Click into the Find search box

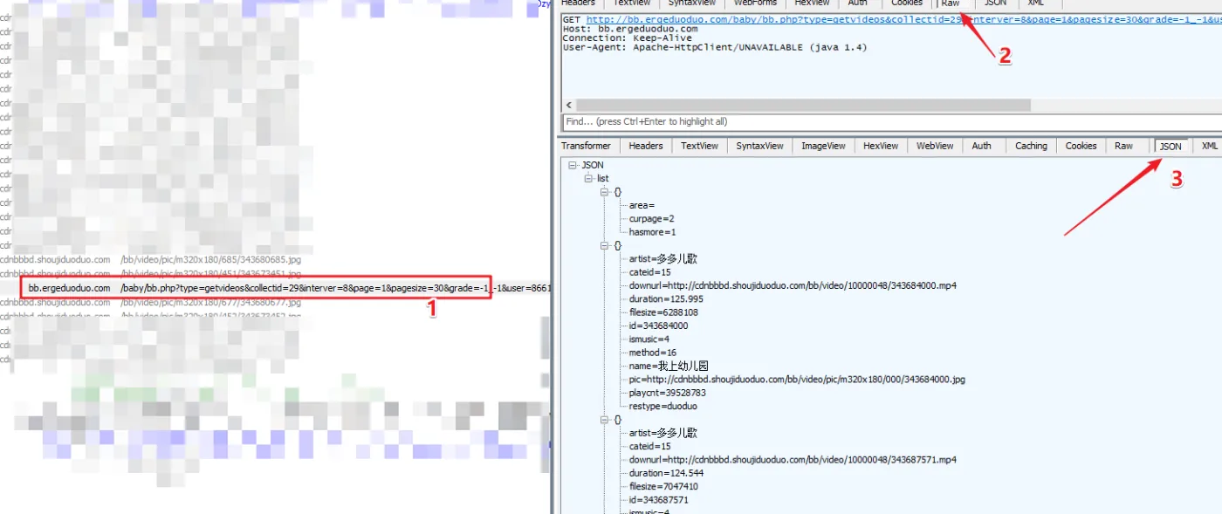890,122
